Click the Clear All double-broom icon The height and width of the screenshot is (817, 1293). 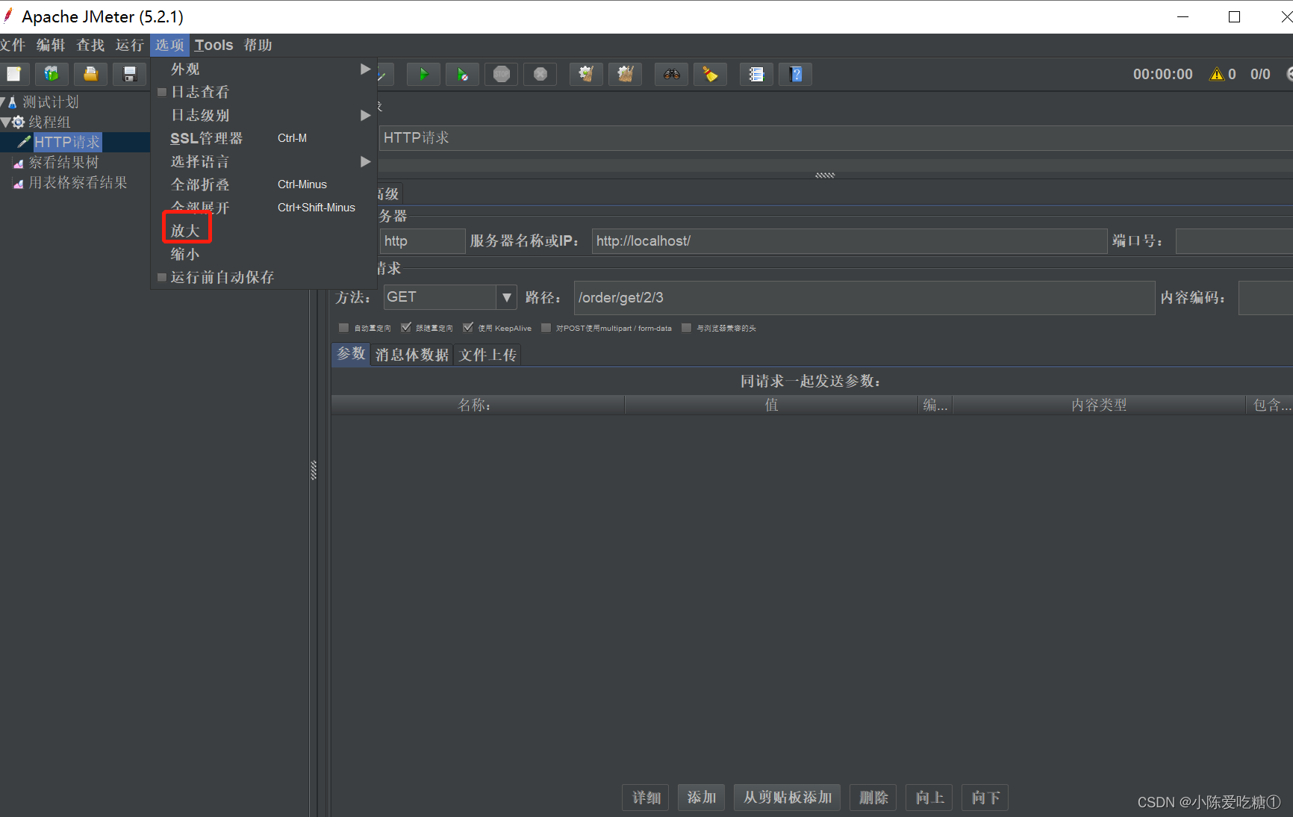626,74
